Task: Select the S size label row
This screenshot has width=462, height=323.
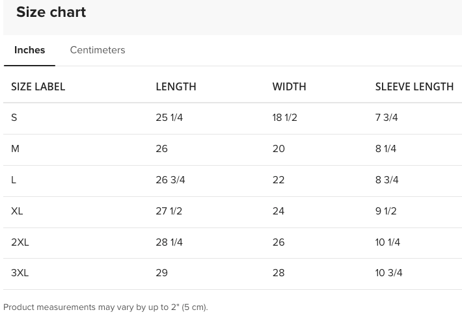Action: click(x=14, y=118)
